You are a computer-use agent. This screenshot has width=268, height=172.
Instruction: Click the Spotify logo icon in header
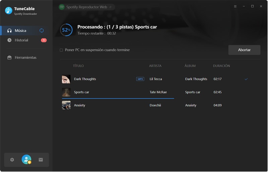click(62, 7)
